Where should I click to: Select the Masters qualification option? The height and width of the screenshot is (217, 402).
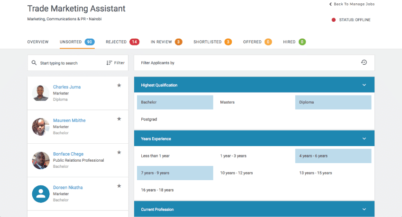tap(228, 102)
